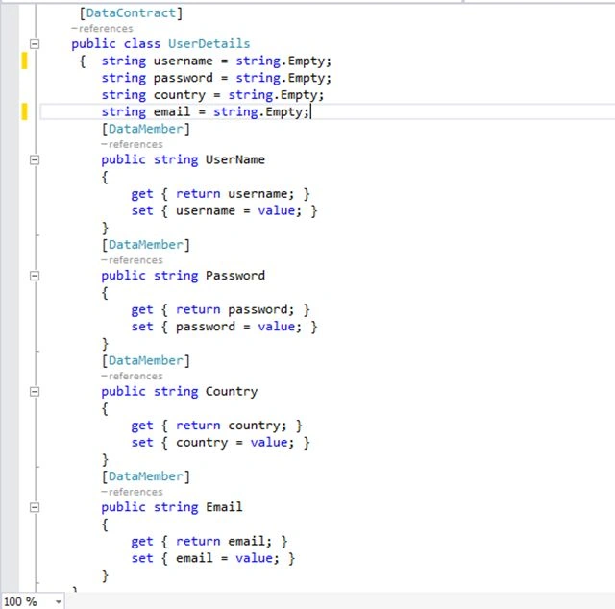Screen dimensions: 615x609
Task: Click 'password = value;' in the setter
Action: (x=239, y=327)
